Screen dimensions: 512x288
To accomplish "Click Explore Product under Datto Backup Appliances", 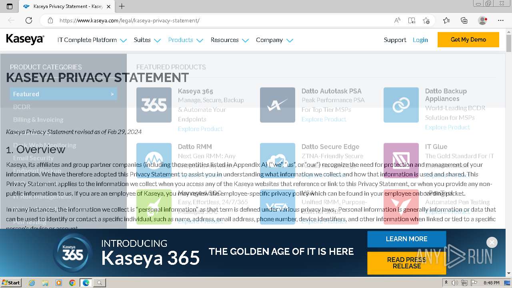I will tap(448, 127).
